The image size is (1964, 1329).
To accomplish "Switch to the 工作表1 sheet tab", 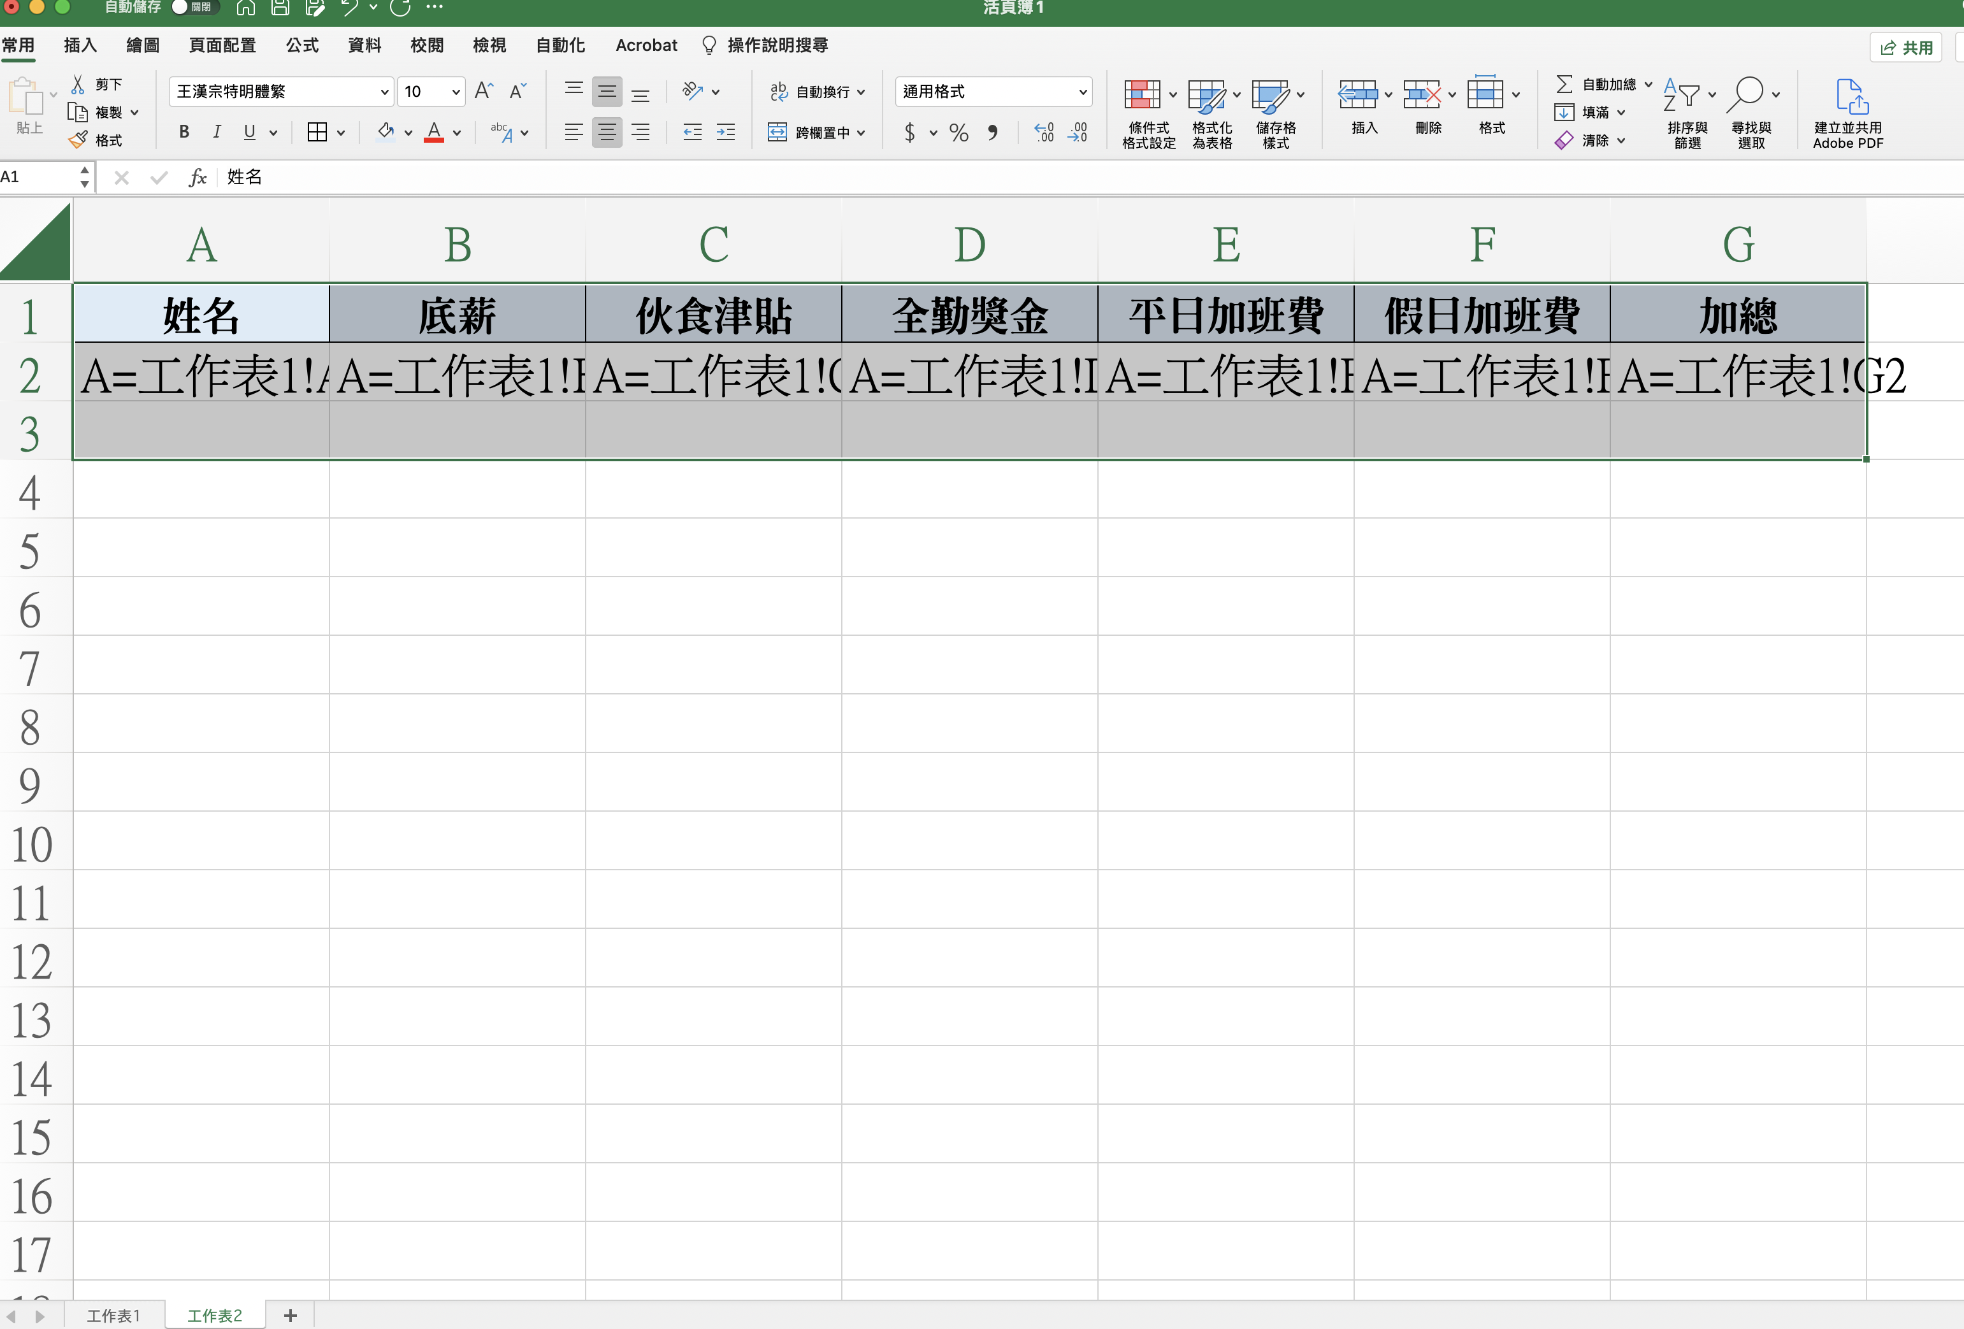I will point(113,1316).
